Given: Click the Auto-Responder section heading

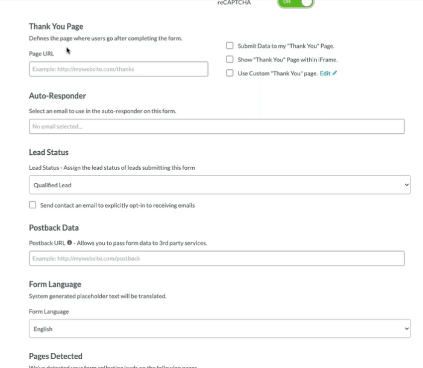Looking at the screenshot, I should click(x=57, y=96).
